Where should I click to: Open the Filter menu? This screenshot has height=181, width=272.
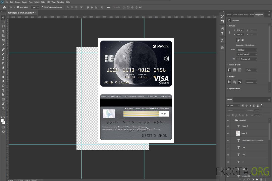click(43, 2)
